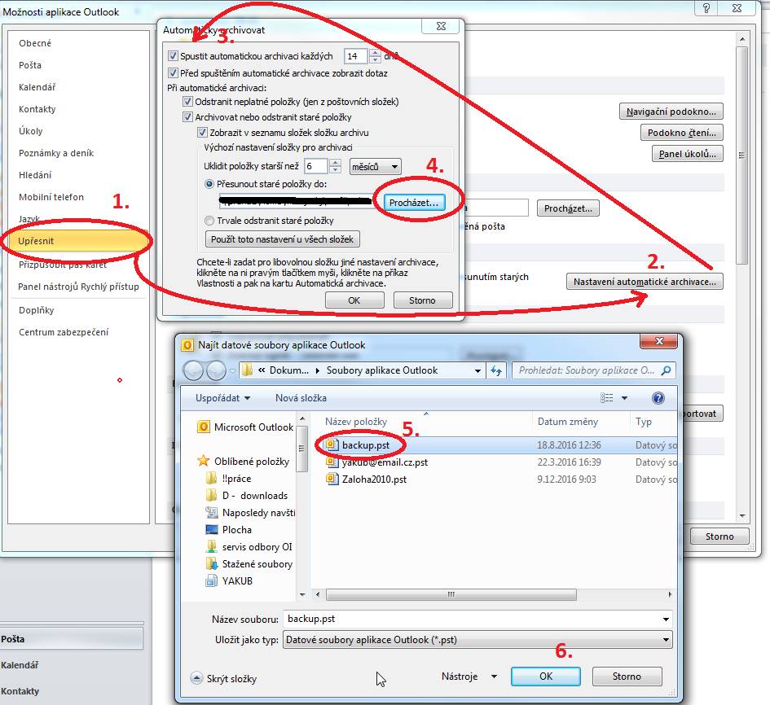The width and height of the screenshot is (770, 705).
Task: Select Trvale odstranit staré položky radio button
Action: click(209, 221)
